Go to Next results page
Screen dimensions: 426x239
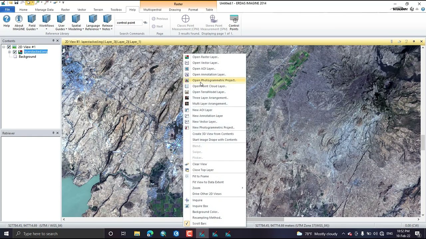157,27
